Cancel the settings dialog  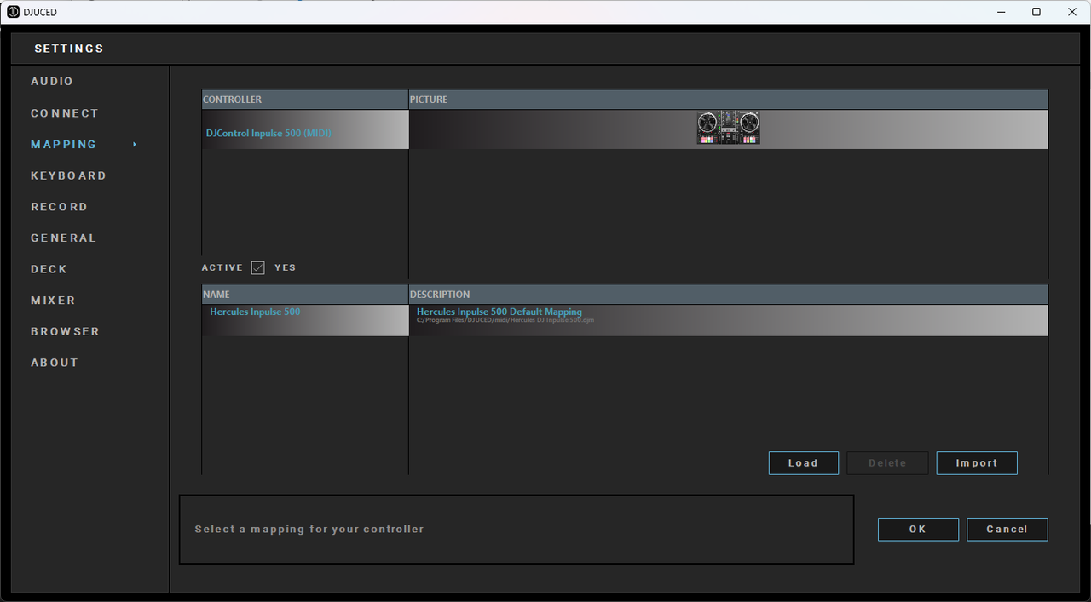(1007, 530)
